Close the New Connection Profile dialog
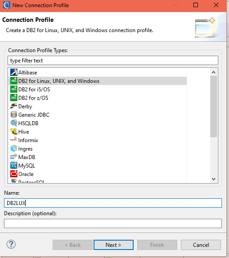This screenshot has height=258, width=229. pyautogui.click(x=216, y=5)
